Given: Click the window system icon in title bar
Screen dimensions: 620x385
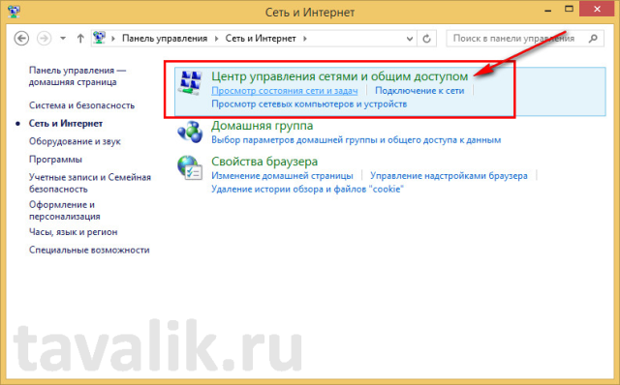Looking at the screenshot, I should (14, 11).
